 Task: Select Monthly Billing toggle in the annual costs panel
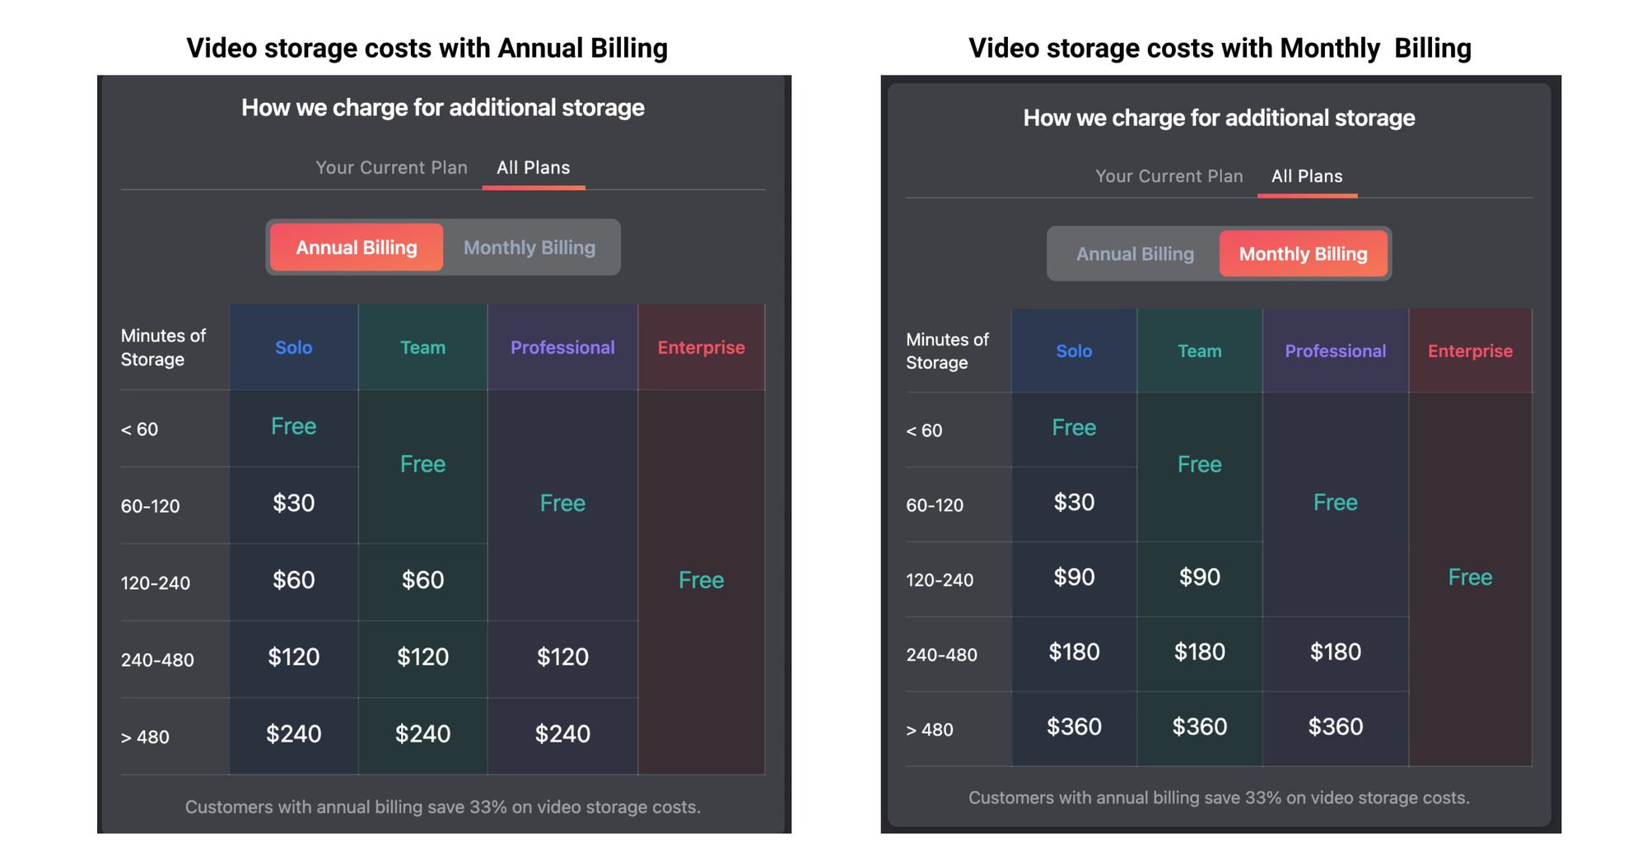[529, 248]
